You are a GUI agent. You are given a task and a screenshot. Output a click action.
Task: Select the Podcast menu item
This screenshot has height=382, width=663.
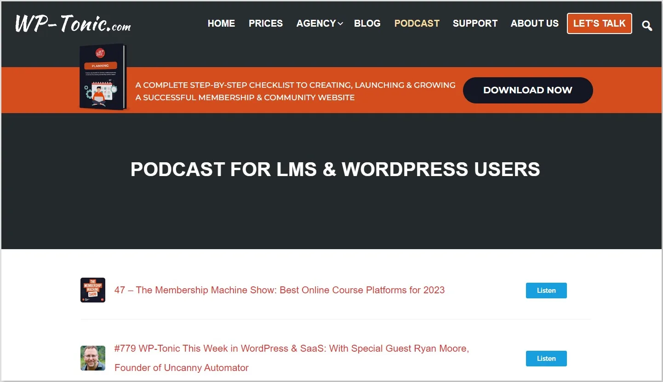point(417,23)
